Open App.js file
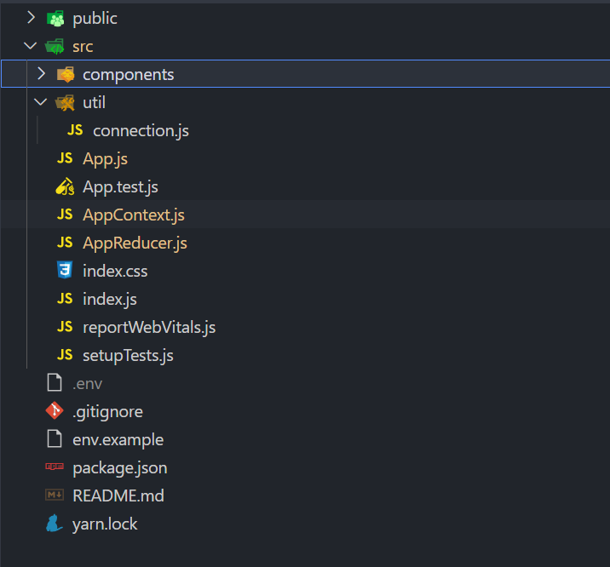 105,159
